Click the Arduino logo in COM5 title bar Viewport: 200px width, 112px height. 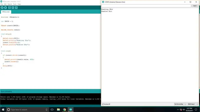click(x=103, y=2)
